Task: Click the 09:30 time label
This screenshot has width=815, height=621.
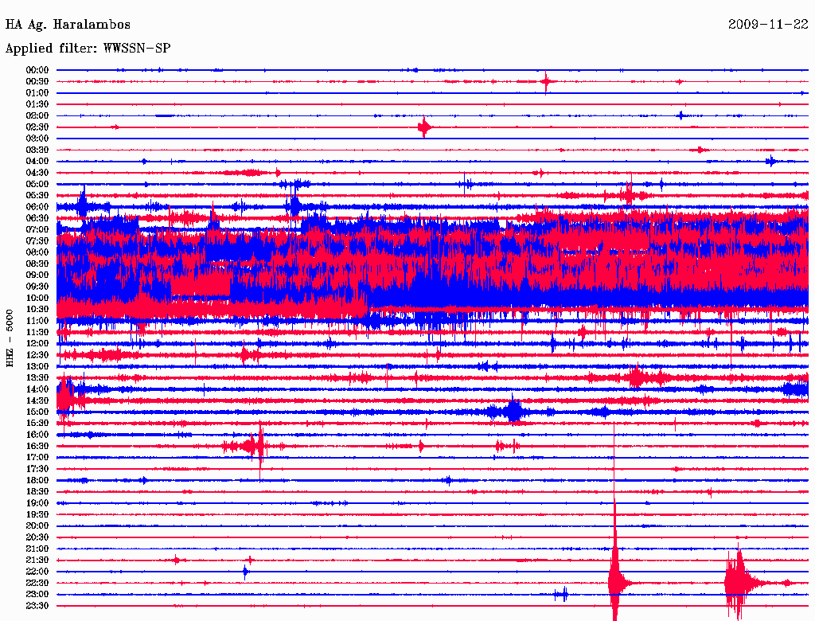Action: (37, 287)
